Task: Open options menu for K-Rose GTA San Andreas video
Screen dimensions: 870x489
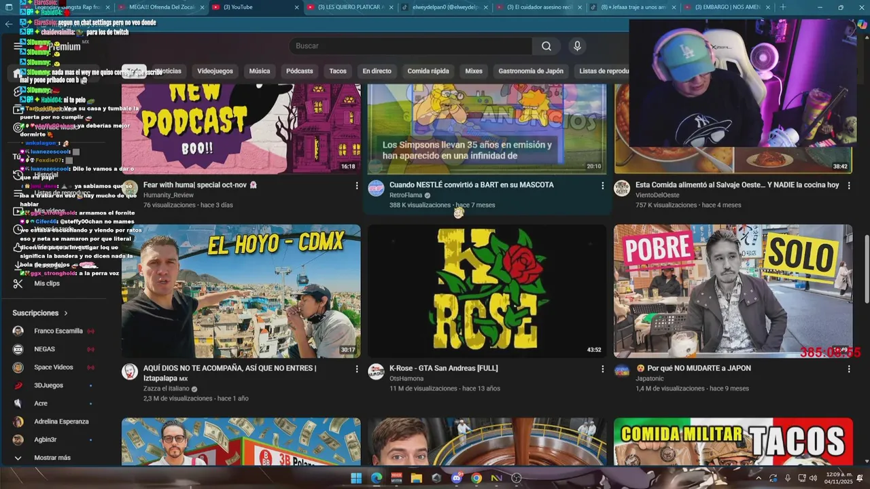Action: tap(602, 369)
